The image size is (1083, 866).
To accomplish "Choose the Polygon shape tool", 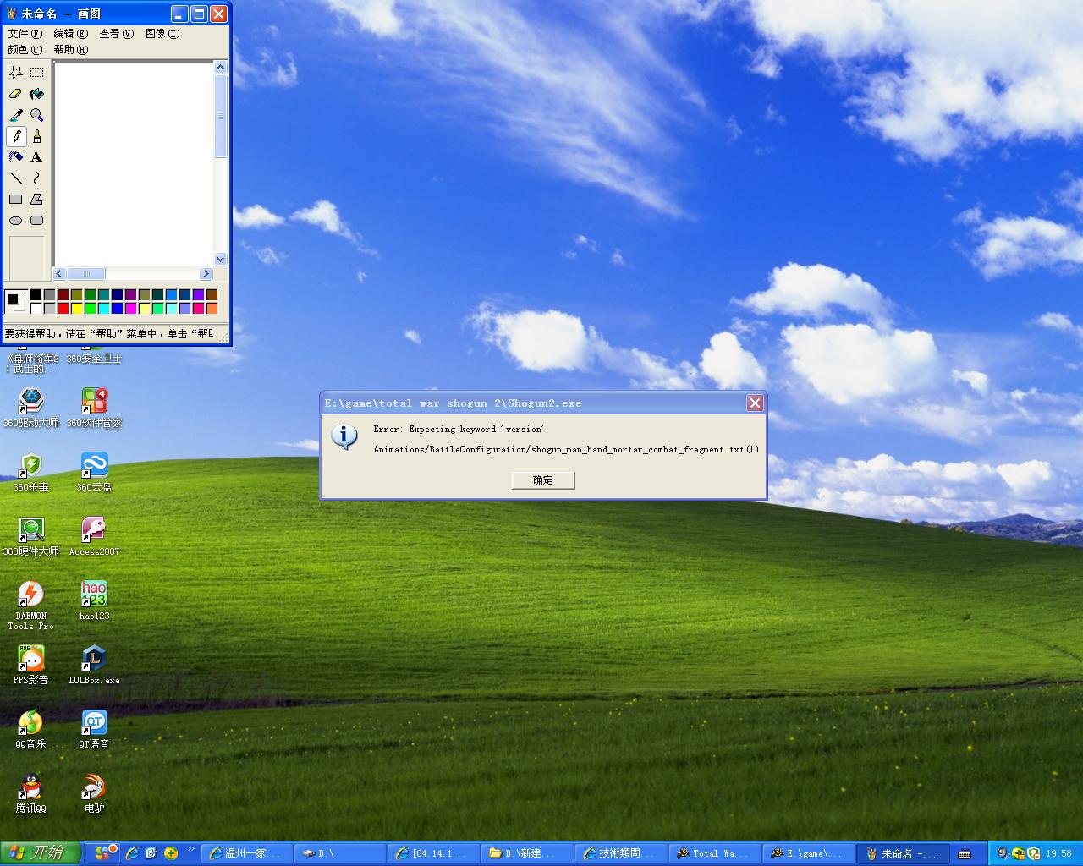I will (x=36, y=200).
